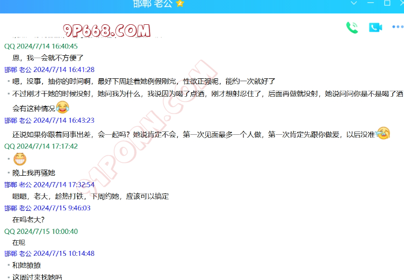404x280 pixels.
Task: Click the crying-laughing emoji in the 16:43 message
Action: pyautogui.click(x=383, y=133)
